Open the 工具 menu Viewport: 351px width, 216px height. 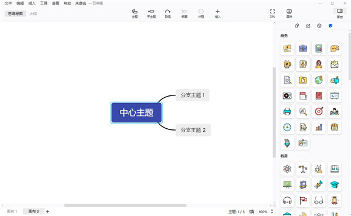[44, 3]
